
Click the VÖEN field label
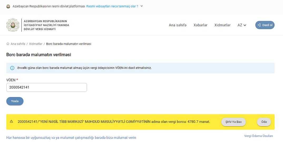12,80
